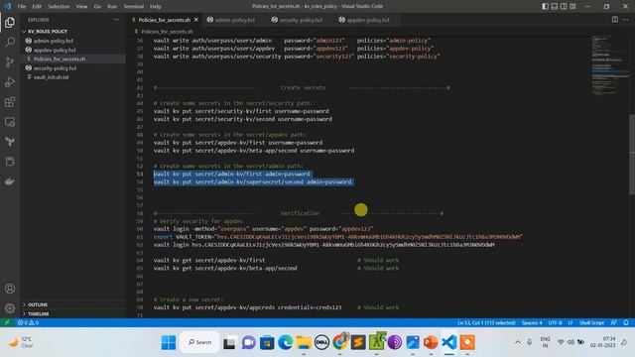Viewport: 635px width, 357px height.
Task: Open the Help menu
Action: click(x=156, y=7)
